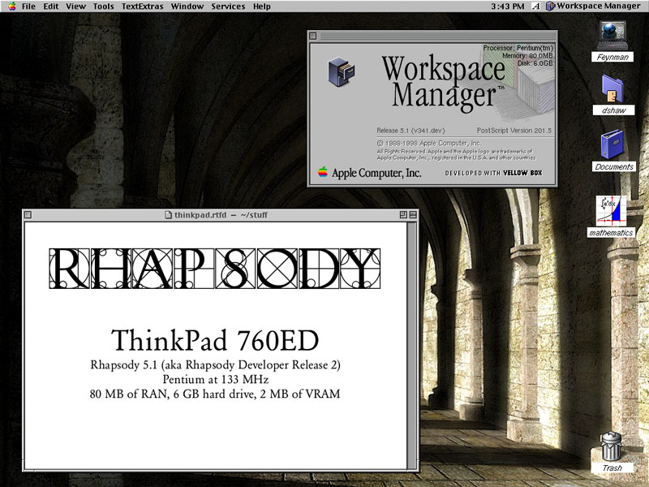Click the 3:43 PM menu bar clock
The image size is (649, 487).
[x=508, y=6]
